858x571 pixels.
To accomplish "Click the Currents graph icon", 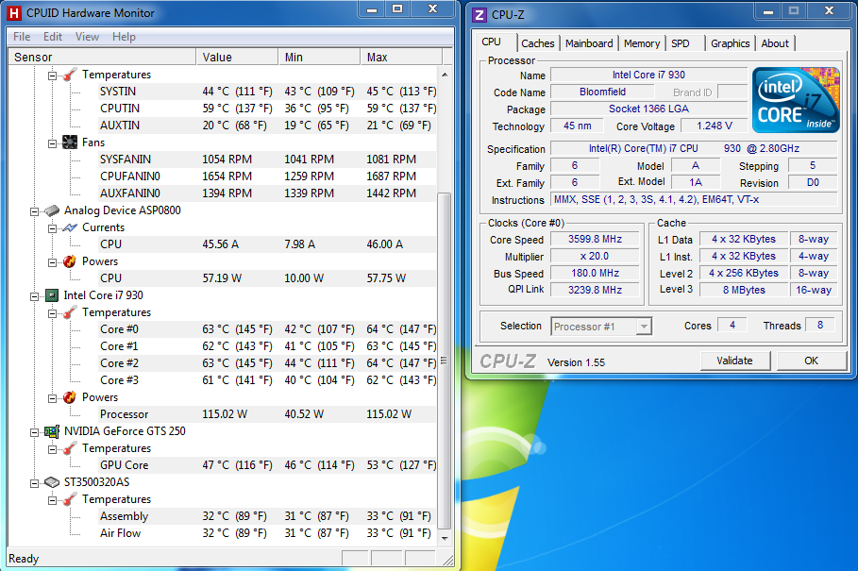I will 70,227.
